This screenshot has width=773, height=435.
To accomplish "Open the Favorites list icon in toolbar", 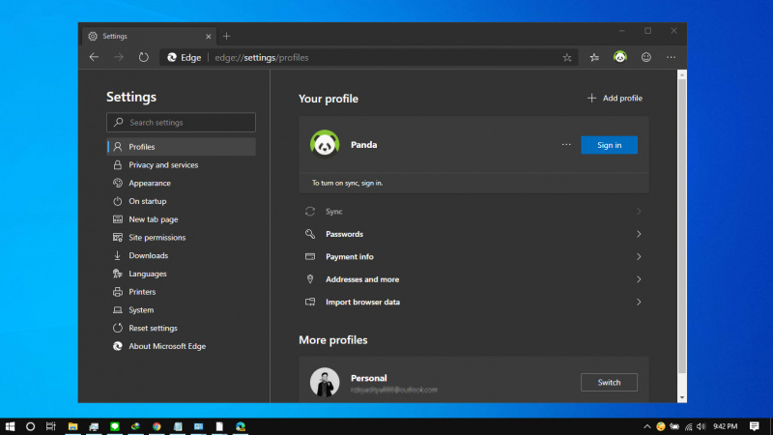I will click(x=594, y=58).
